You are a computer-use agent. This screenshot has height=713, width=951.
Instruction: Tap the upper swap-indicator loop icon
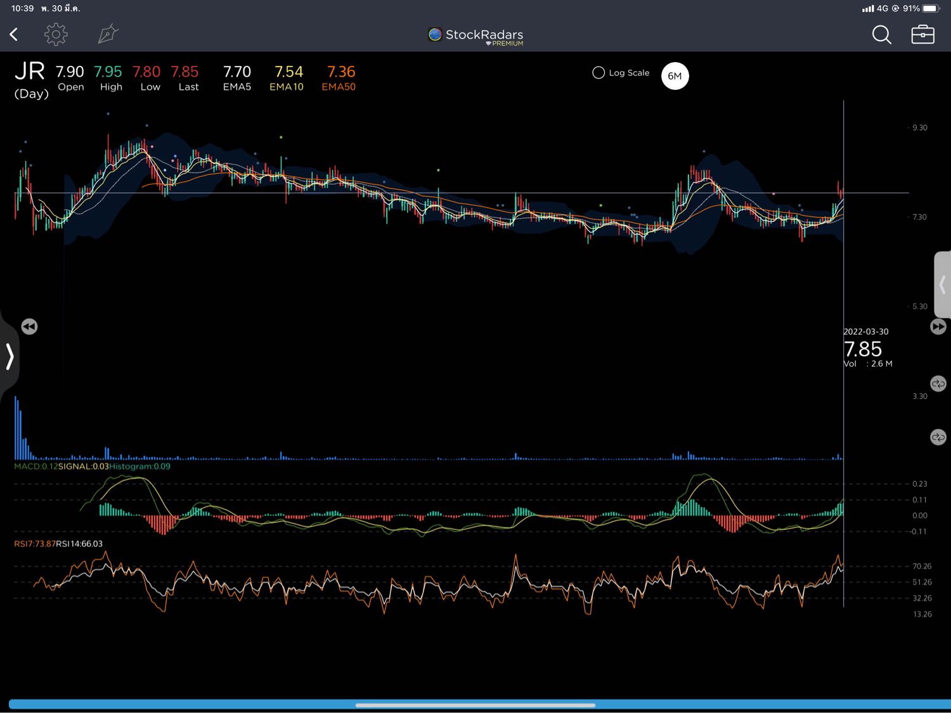point(938,384)
